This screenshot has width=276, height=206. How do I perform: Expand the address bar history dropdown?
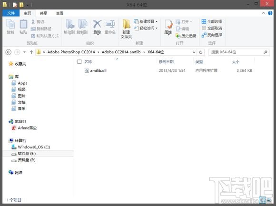(x=194, y=52)
